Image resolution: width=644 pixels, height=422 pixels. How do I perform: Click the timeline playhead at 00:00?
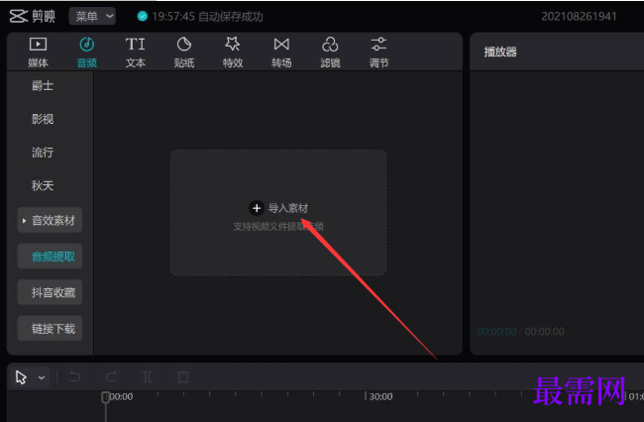(x=106, y=397)
